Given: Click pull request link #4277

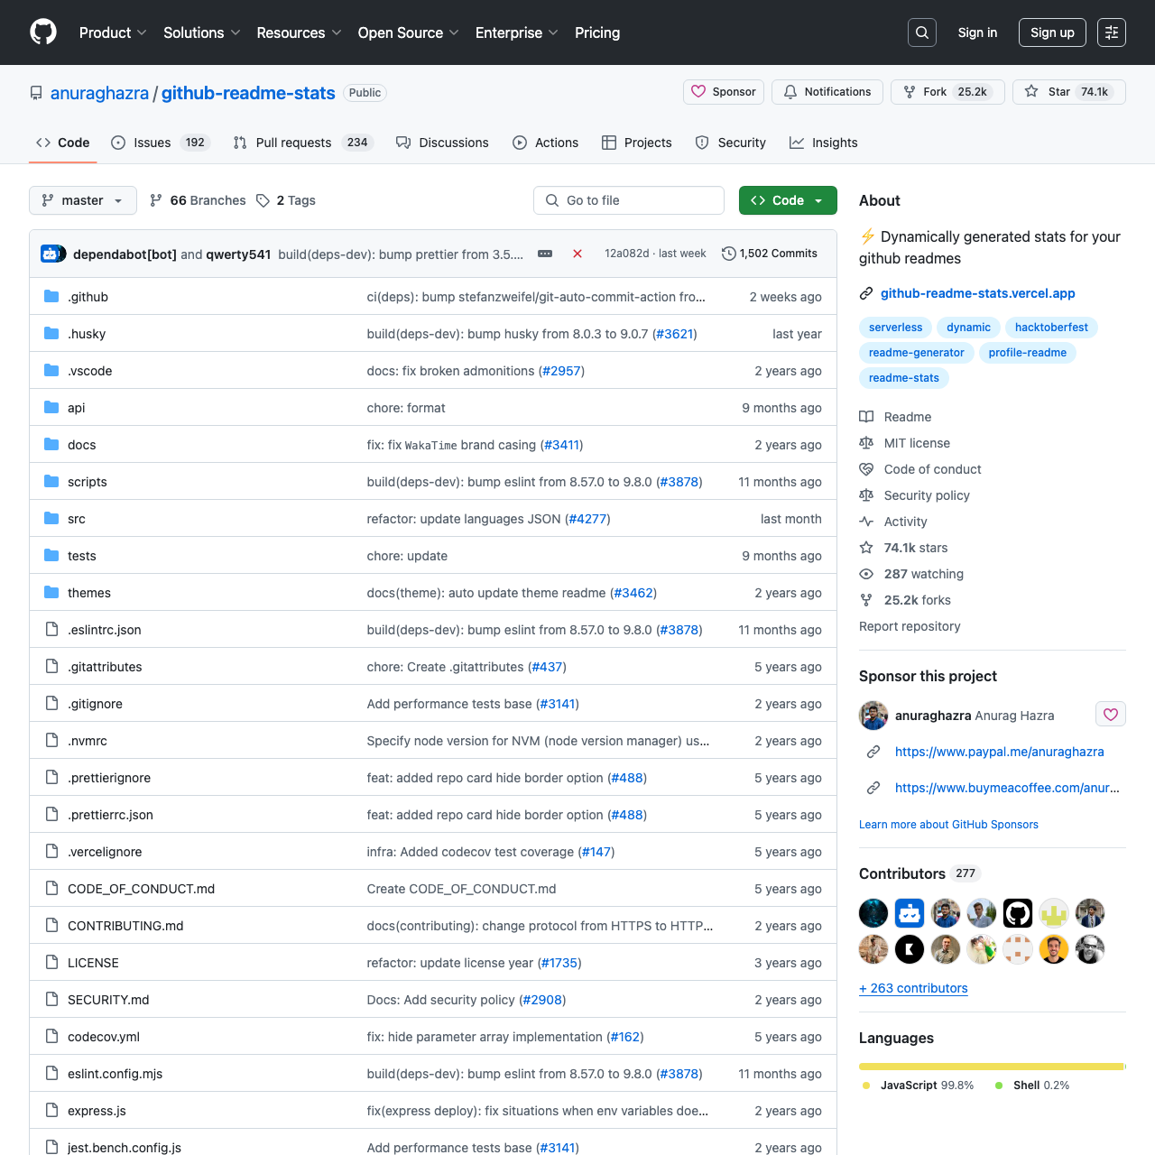Looking at the screenshot, I should pos(587,519).
